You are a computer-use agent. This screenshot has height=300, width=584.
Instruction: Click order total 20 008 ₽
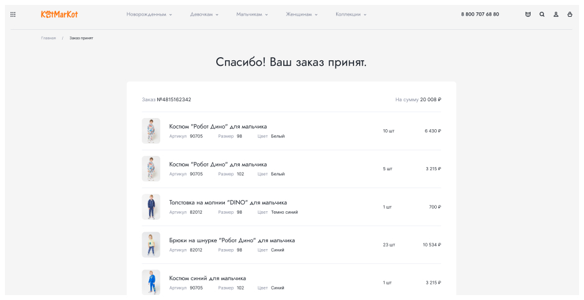coord(431,100)
